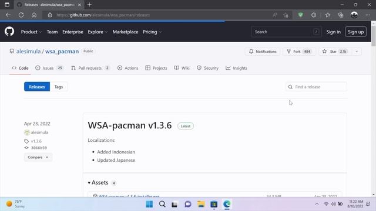
Task: Expand Product dropdown menu
Action: pos(31,32)
